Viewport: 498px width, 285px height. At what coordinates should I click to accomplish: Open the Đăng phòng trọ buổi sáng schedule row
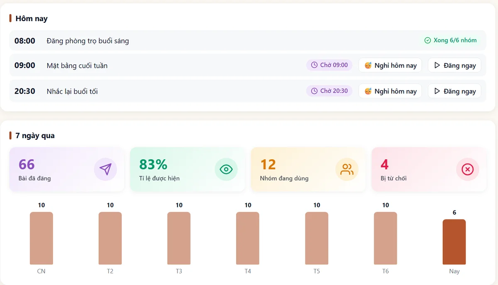(x=248, y=40)
